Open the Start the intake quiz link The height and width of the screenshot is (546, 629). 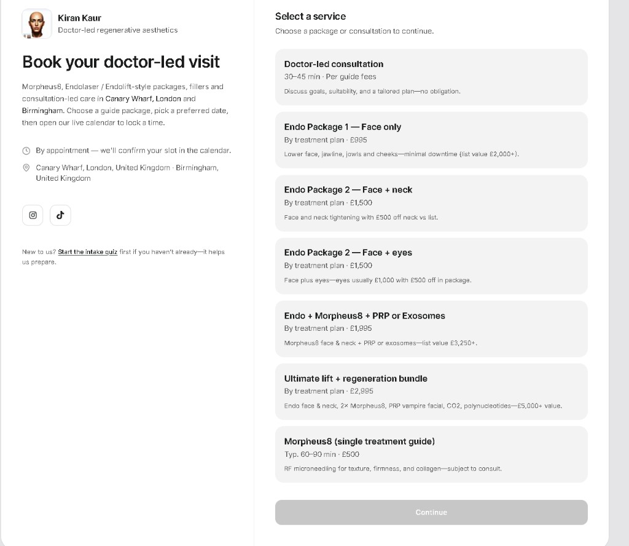(x=87, y=252)
